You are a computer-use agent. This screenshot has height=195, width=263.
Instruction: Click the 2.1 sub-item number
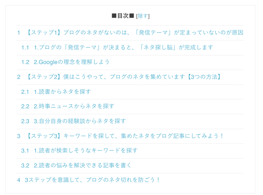click(25, 92)
